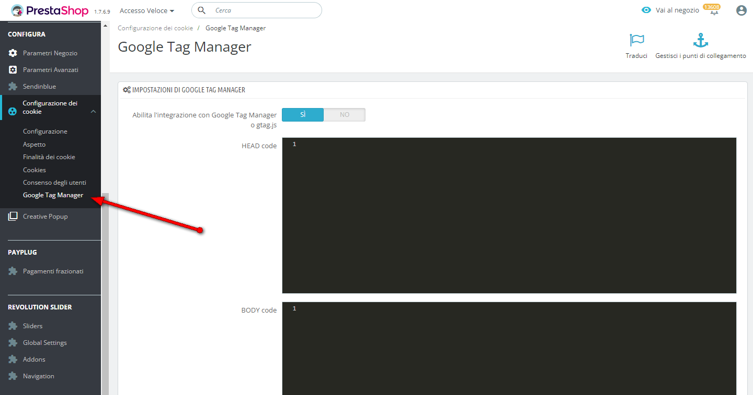This screenshot has width=753, height=395.
Task: Click inside the BODY code editor
Action: pyautogui.click(x=509, y=349)
